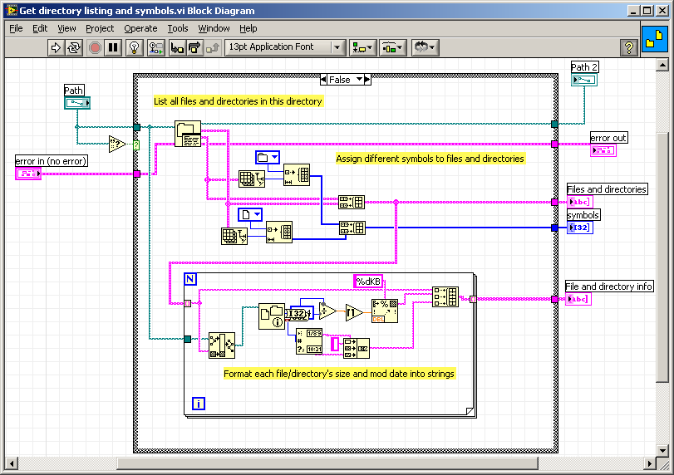Open Context Help question mark button

tap(628, 47)
